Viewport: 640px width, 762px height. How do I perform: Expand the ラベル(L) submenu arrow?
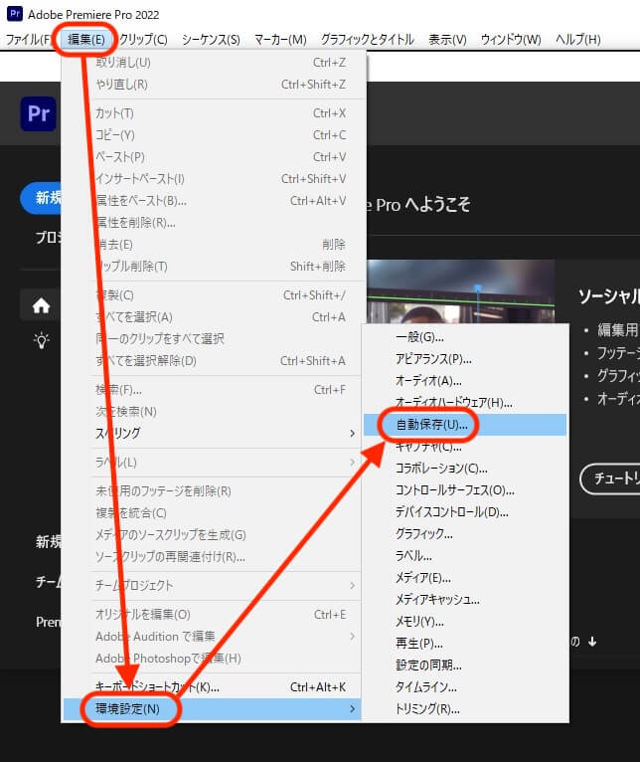click(353, 463)
